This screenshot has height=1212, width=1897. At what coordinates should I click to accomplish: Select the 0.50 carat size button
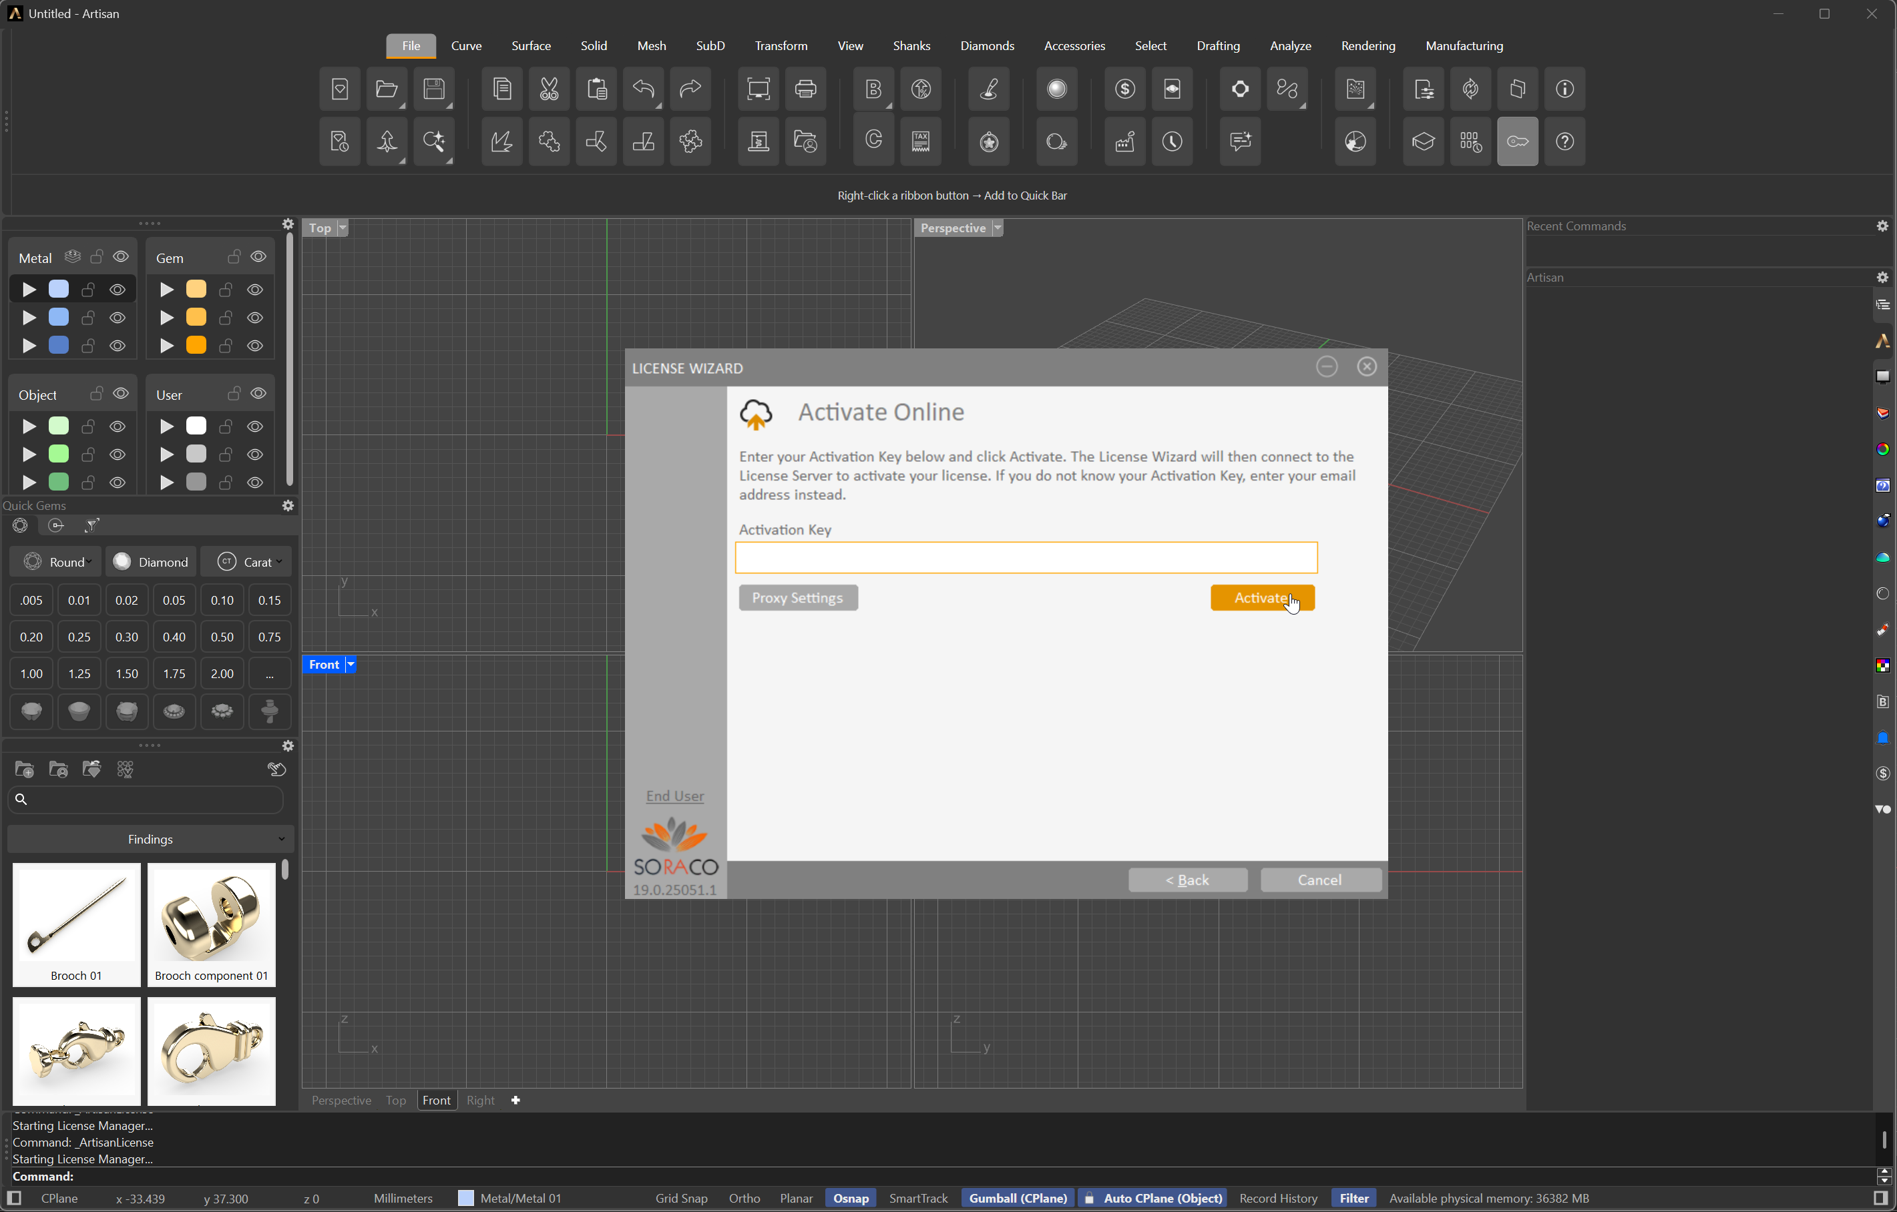click(222, 637)
